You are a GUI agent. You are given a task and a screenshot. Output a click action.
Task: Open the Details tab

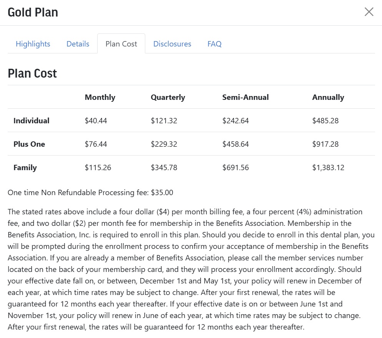pos(78,44)
